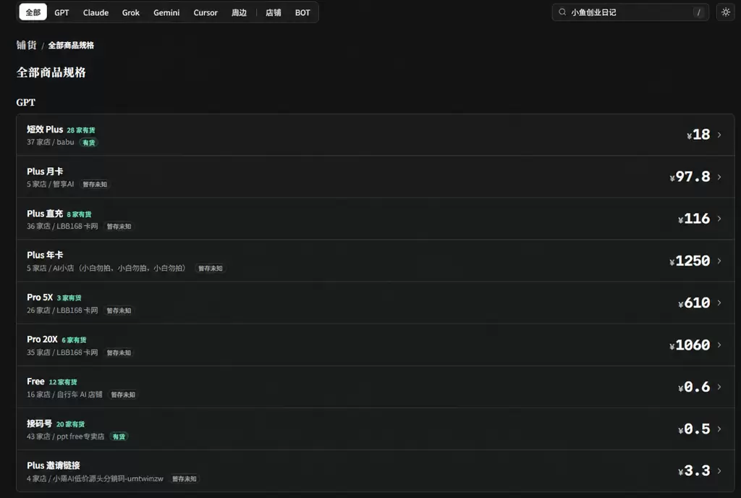Click the 全部商品规格 breadcrumb item
Viewport: 741px width, 498px height.
(x=71, y=46)
